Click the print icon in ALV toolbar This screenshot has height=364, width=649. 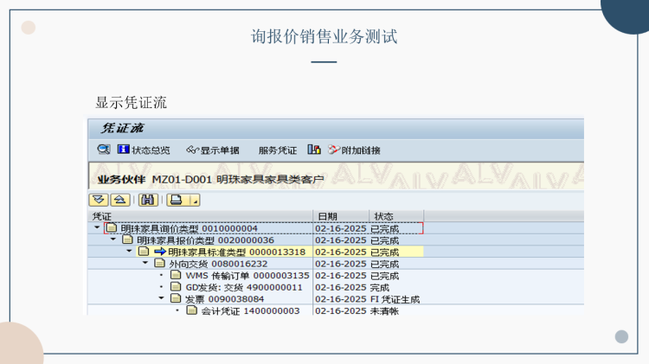pyautogui.click(x=177, y=201)
